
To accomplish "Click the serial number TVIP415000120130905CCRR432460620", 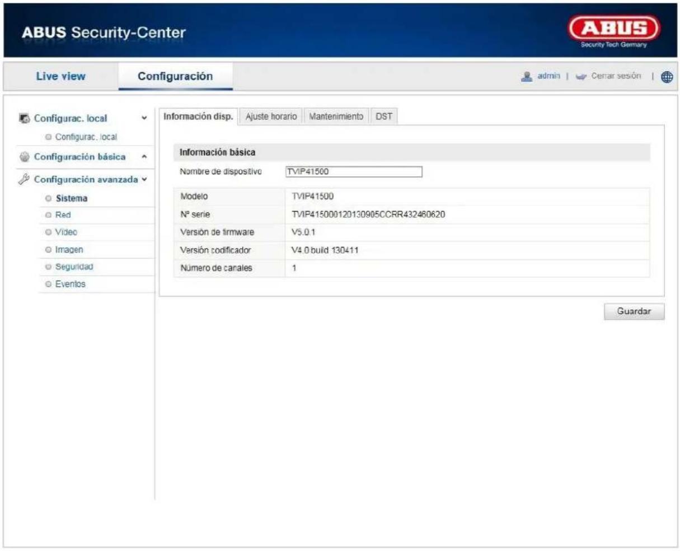I will tap(368, 214).
